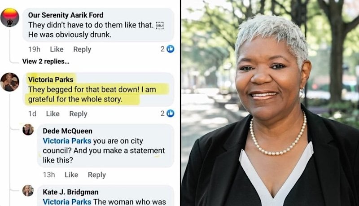The width and height of the screenshot is (359, 206).
Task: View likes on Aarik Ford's comment
Action: pyautogui.click(x=167, y=49)
